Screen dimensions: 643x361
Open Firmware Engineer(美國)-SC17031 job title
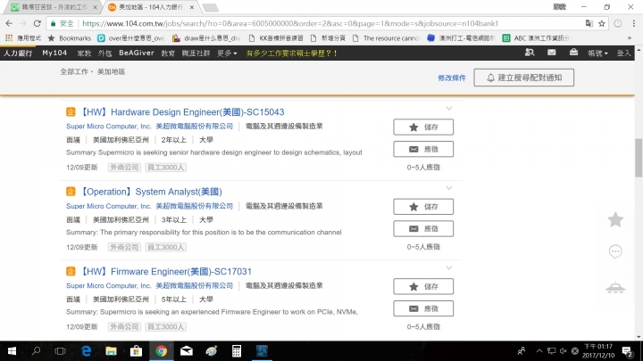point(165,271)
